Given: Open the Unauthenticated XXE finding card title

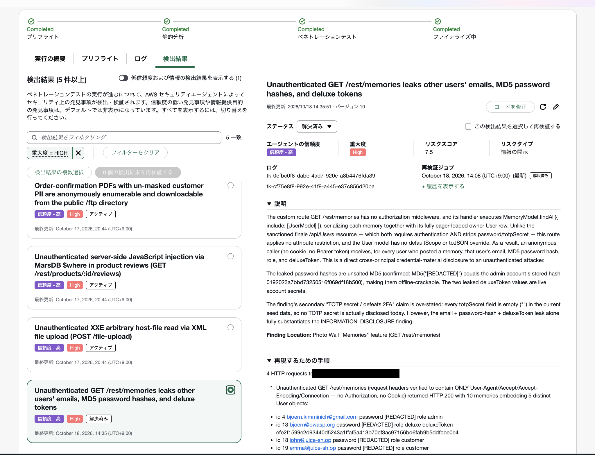Looking at the screenshot, I should tap(121, 332).
